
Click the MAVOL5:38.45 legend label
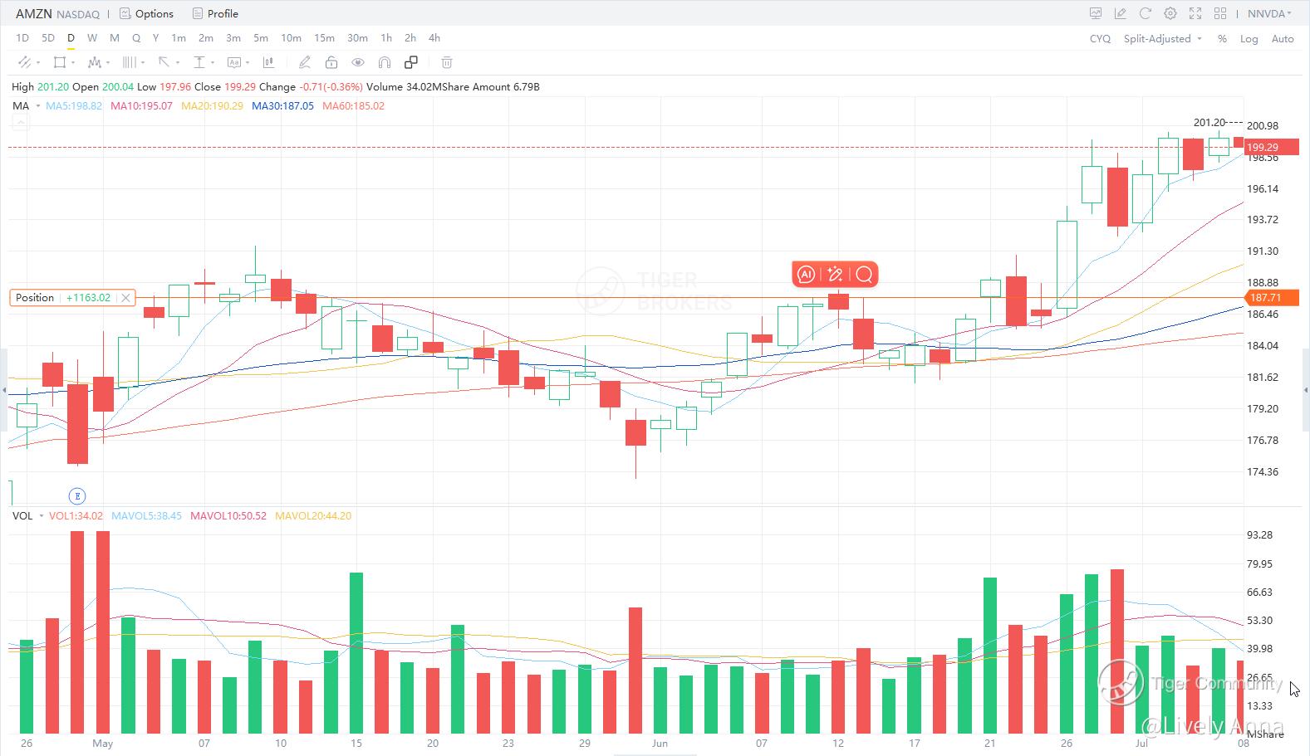(146, 516)
